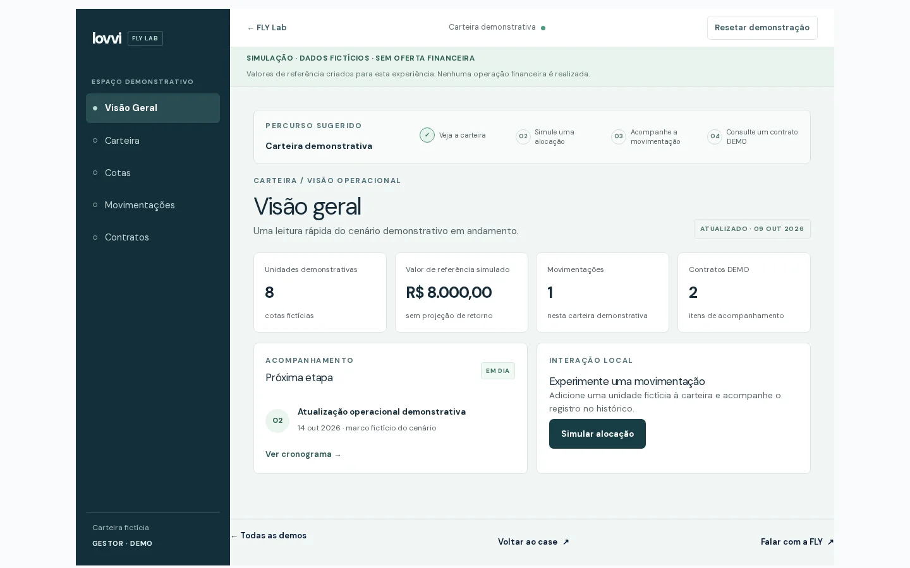Image resolution: width=910 pixels, height=568 pixels.
Task: Click Carteira fictícia label in sidebar
Action: [x=121, y=528]
